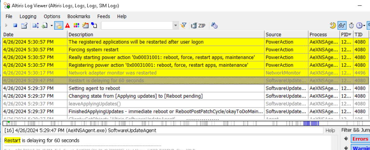This screenshot has width=370, height=150.
Task: Expand the filter combo box dropdown arrow
Action: (176, 26)
